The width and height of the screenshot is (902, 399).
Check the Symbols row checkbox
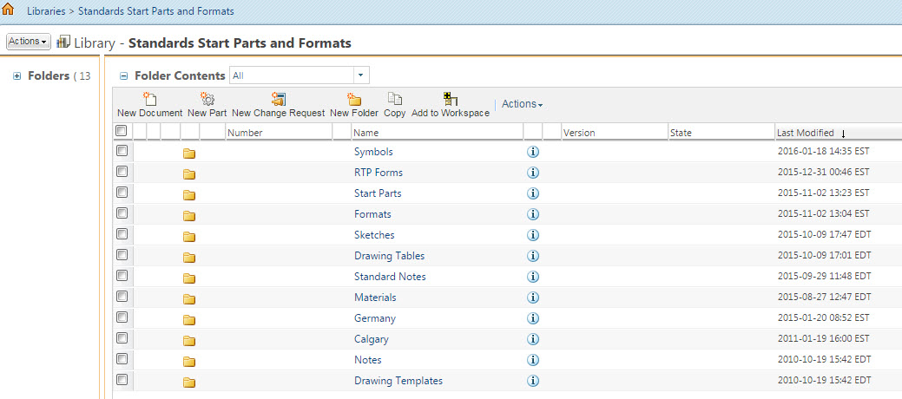tap(122, 151)
